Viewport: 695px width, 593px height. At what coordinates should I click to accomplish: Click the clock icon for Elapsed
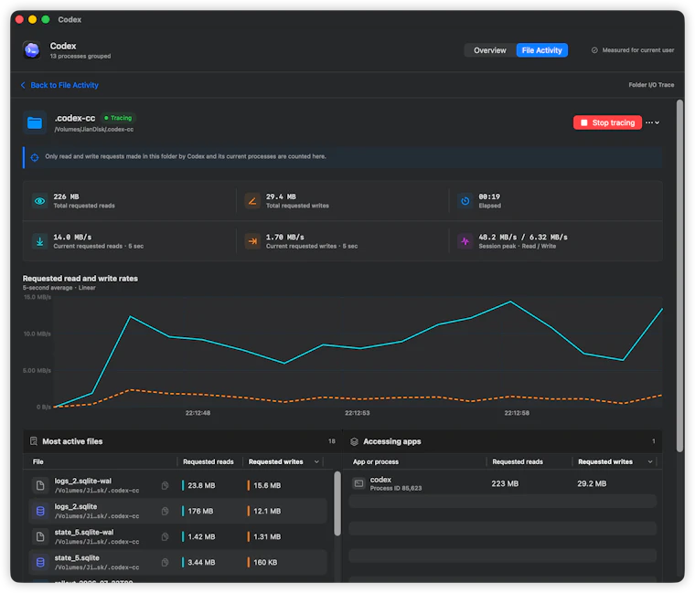point(465,201)
